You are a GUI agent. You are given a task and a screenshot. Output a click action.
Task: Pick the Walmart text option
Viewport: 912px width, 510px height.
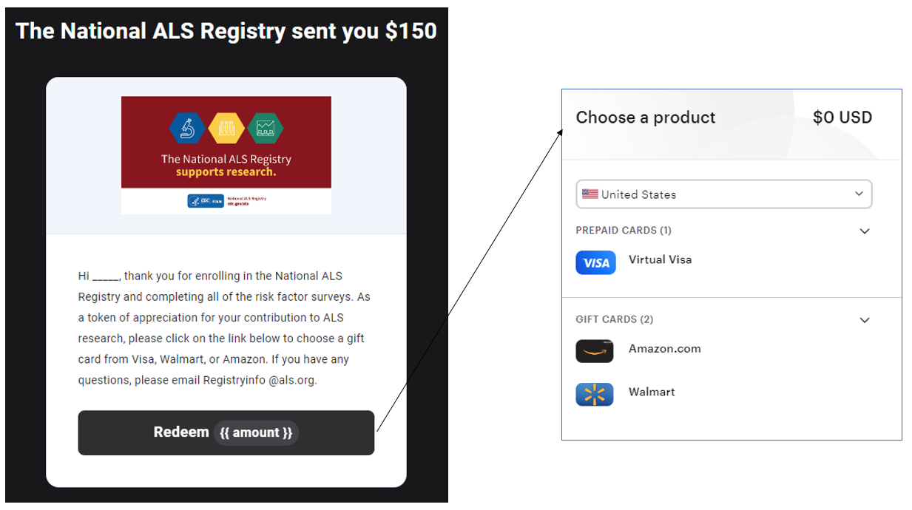point(652,392)
